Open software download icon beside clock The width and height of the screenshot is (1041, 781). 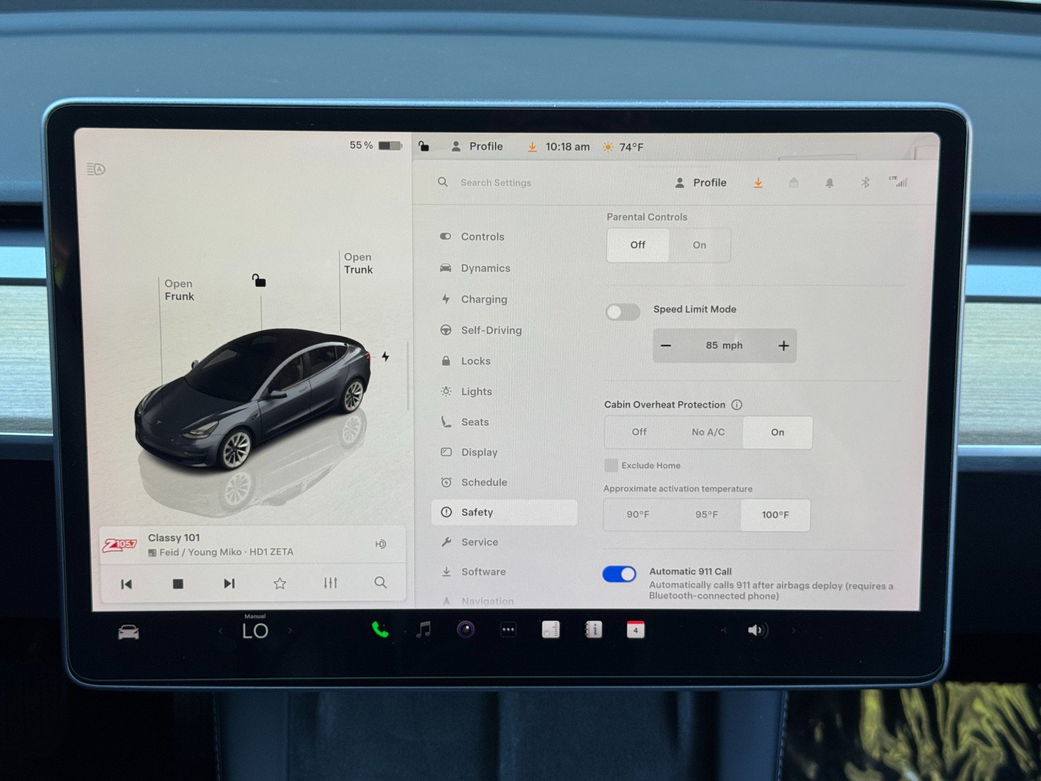pyautogui.click(x=532, y=147)
